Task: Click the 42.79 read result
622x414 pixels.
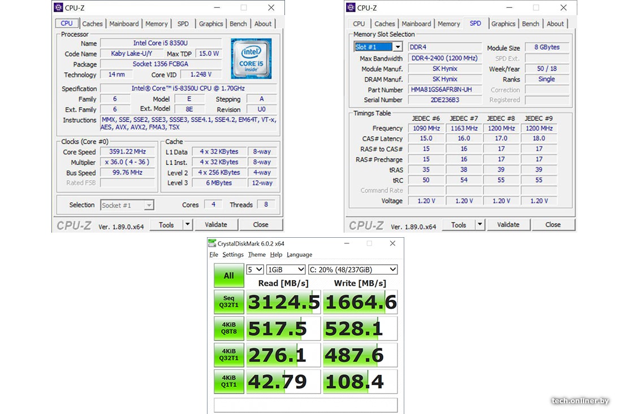Action: click(283, 381)
